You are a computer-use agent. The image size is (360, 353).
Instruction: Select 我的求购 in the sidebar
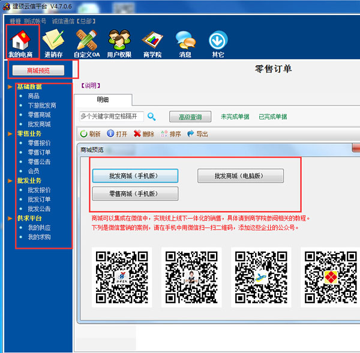coord(39,237)
